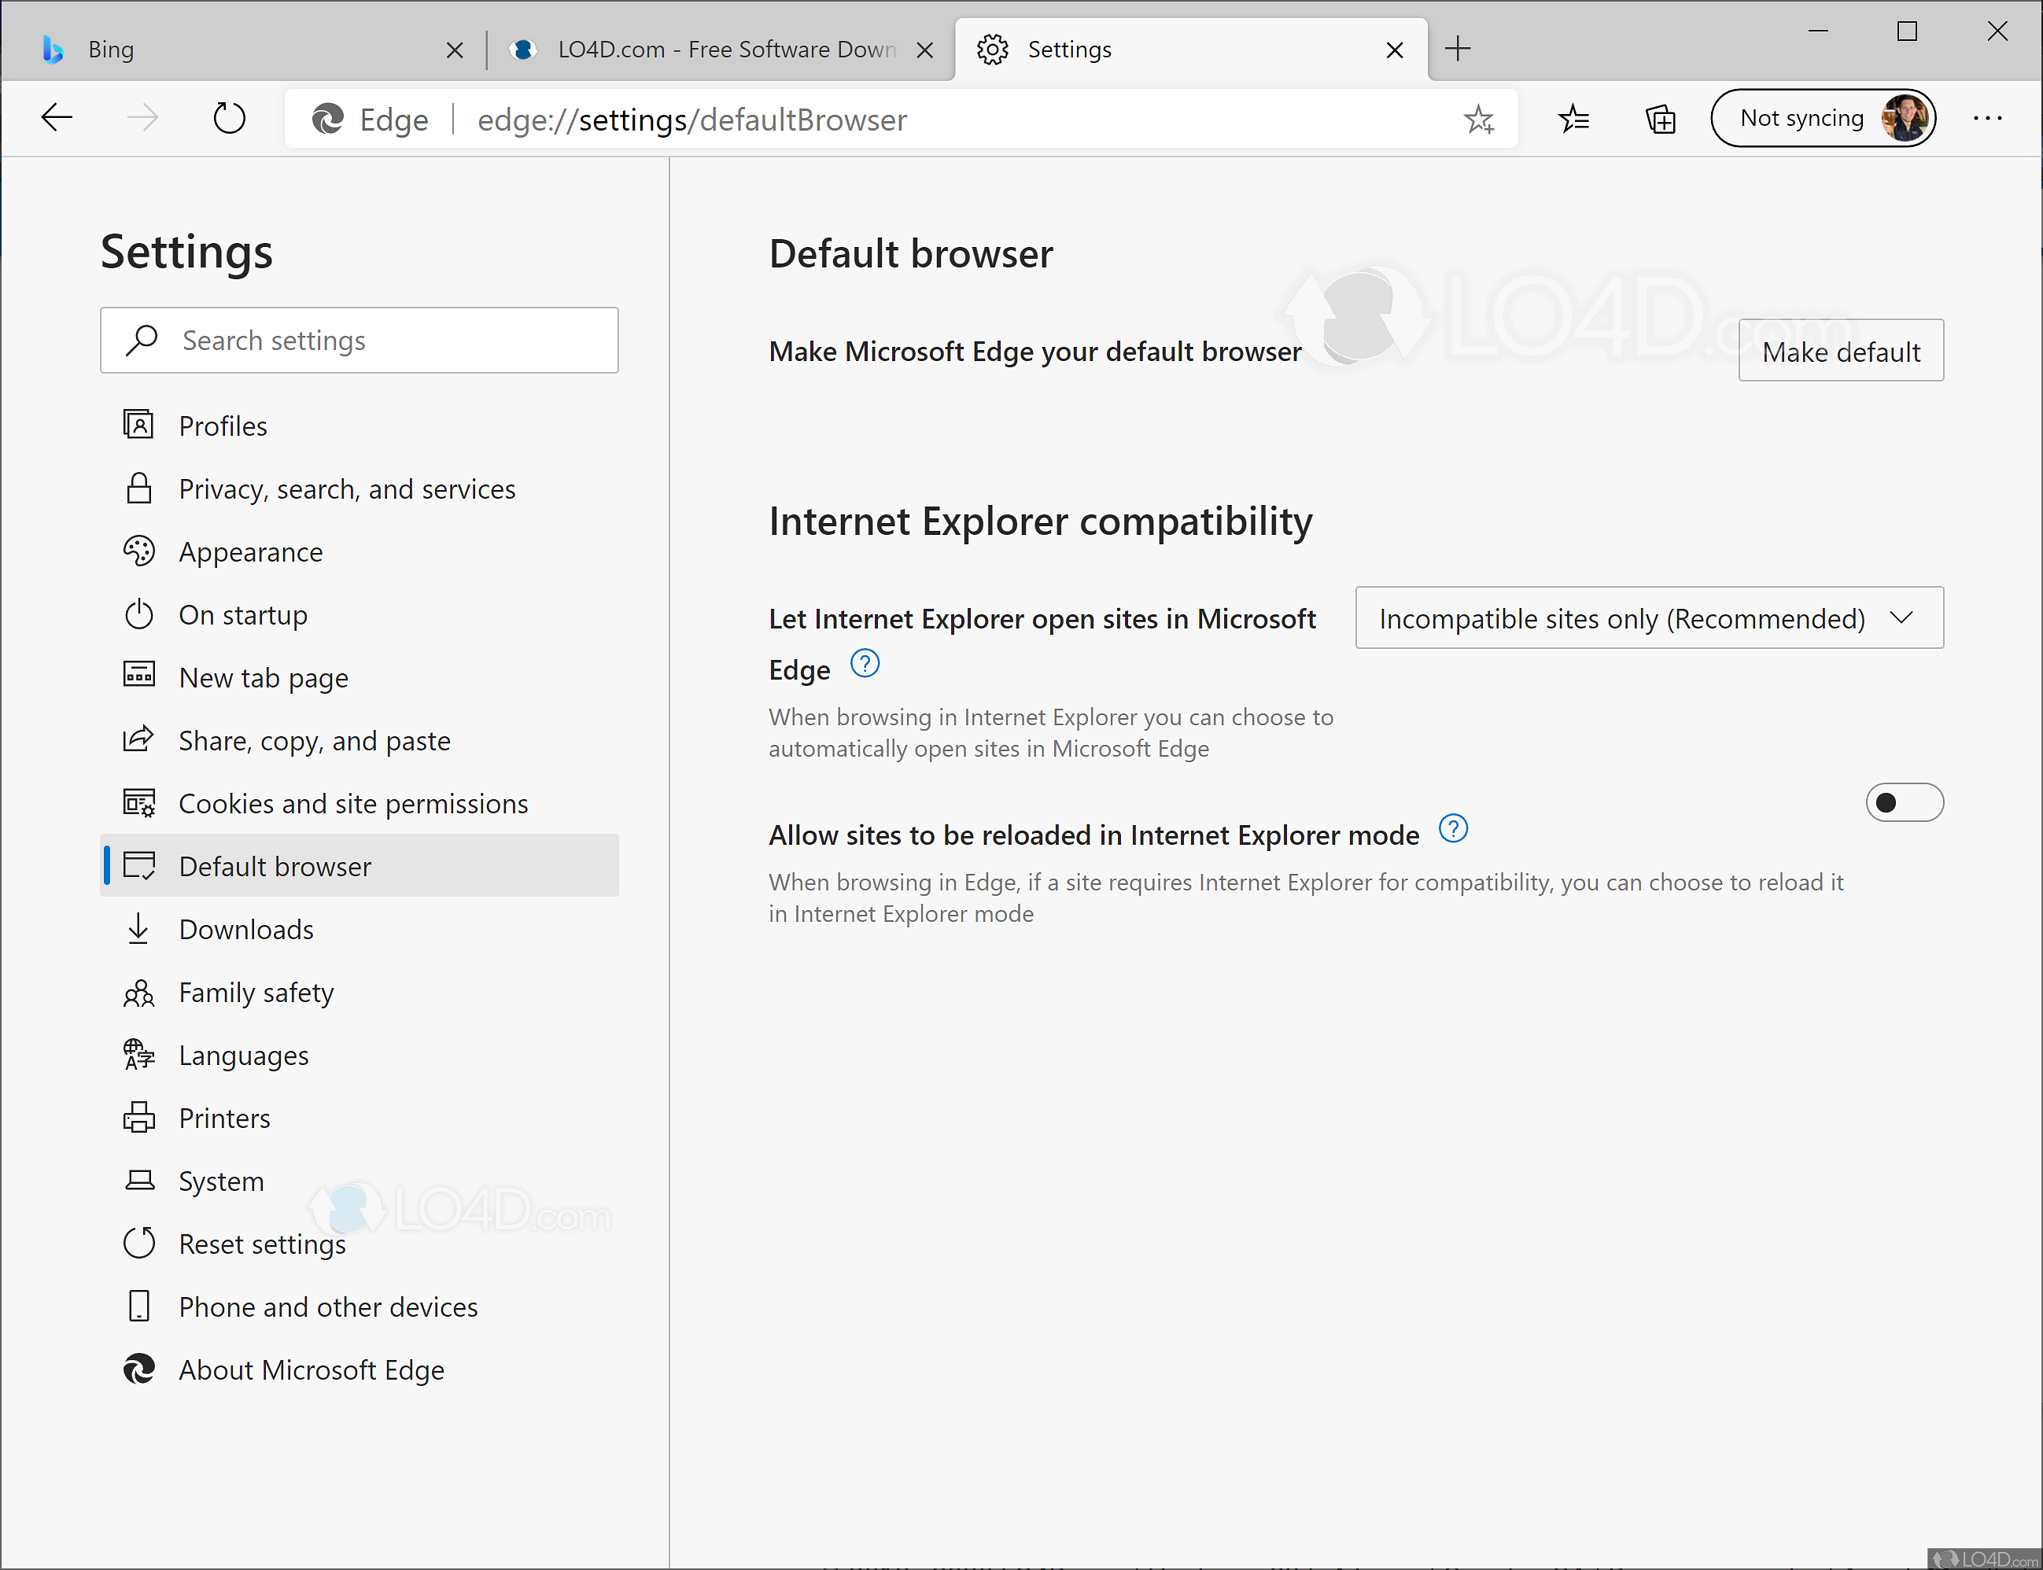Select About Microsoft Edge

coord(312,1370)
